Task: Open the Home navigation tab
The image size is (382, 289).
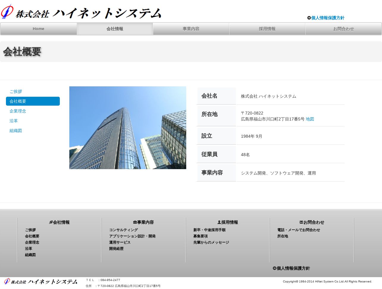Action: pyautogui.click(x=38, y=29)
